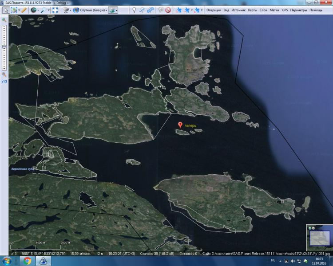Click the red 'лагерь' placemark pin
The image size is (333, 266).
(180, 125)
